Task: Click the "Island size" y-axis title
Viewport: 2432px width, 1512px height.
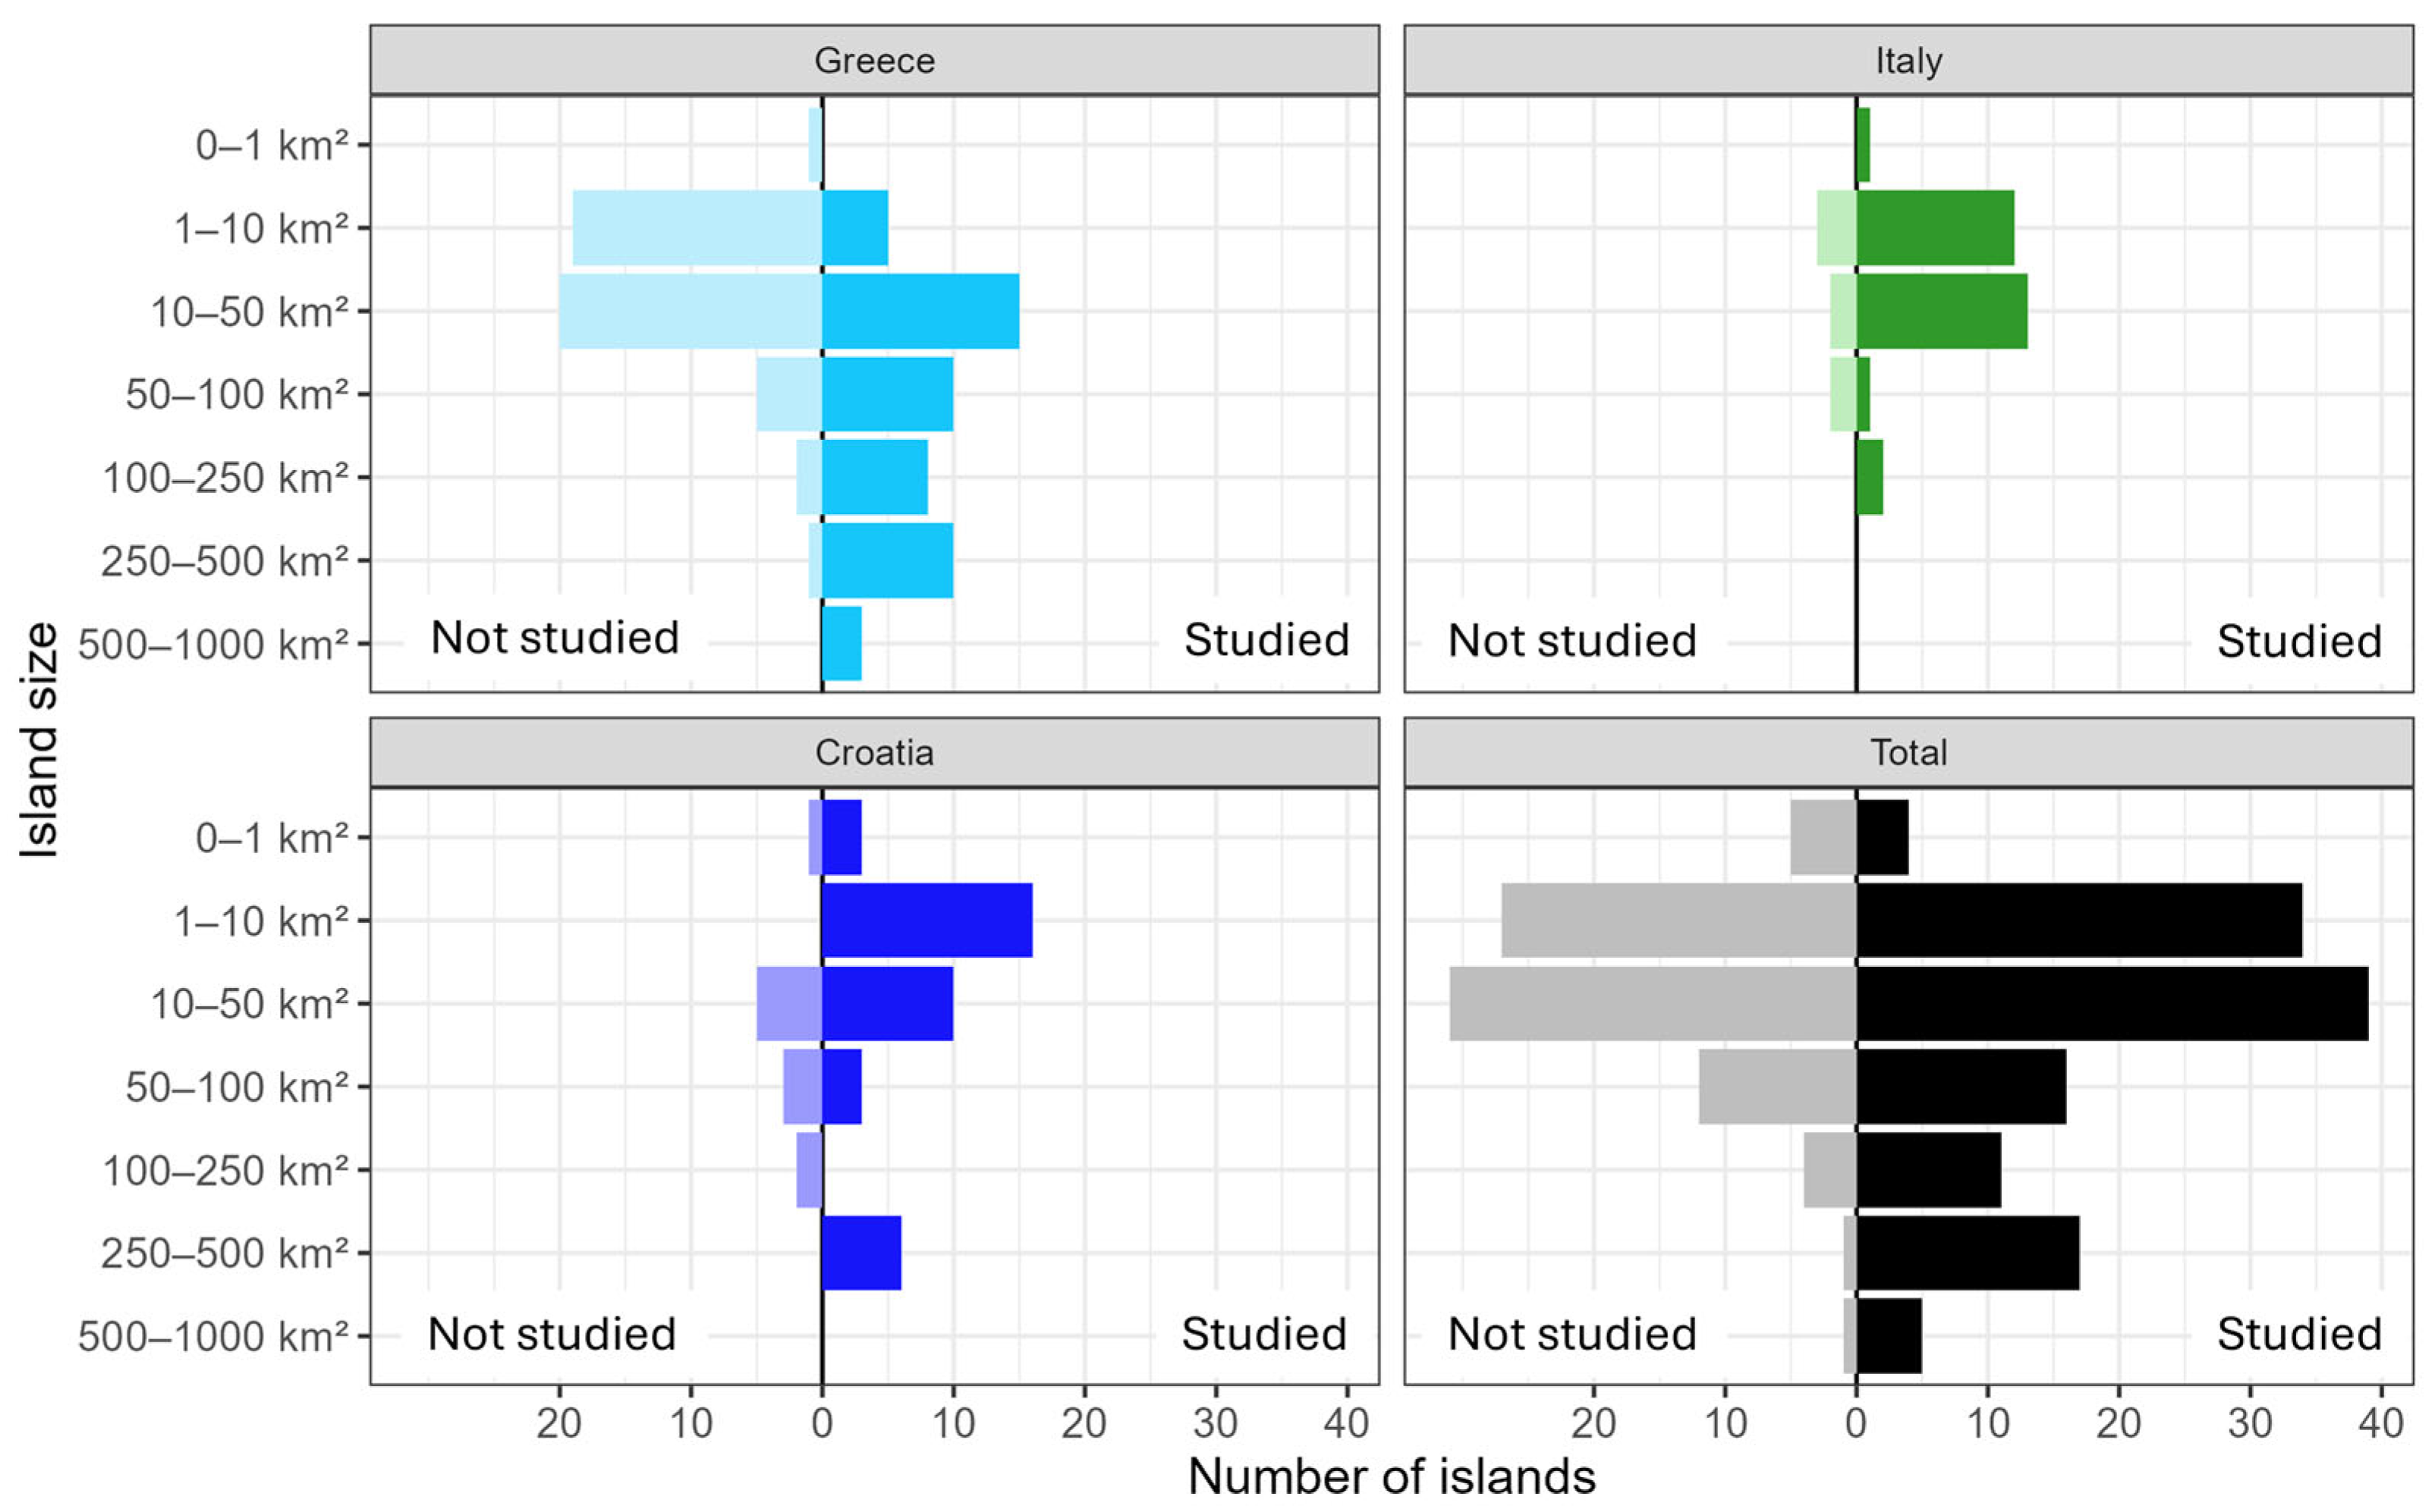Action: pyautogui.click(x=40, y=740)
